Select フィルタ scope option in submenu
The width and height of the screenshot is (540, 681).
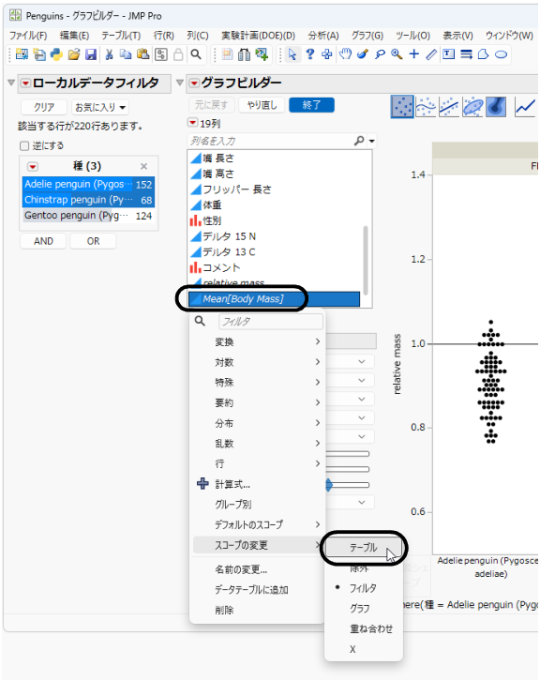point(363,588)
